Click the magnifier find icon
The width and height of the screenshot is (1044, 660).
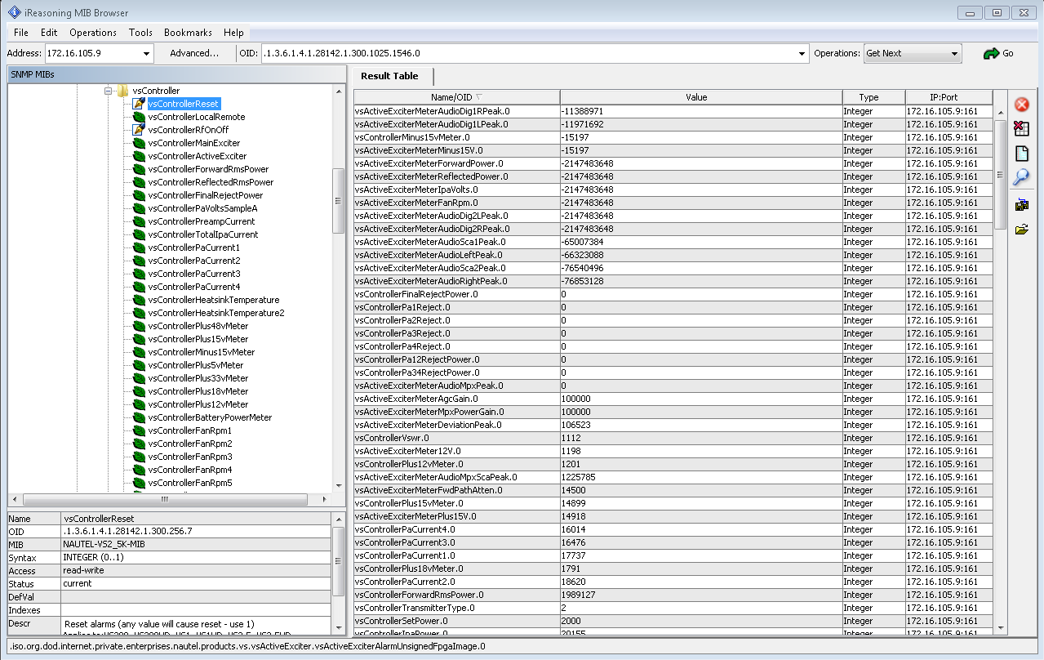(1021, 178)
